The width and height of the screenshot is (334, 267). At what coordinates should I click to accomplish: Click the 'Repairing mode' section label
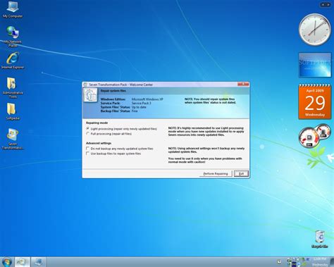coord(97,123)
